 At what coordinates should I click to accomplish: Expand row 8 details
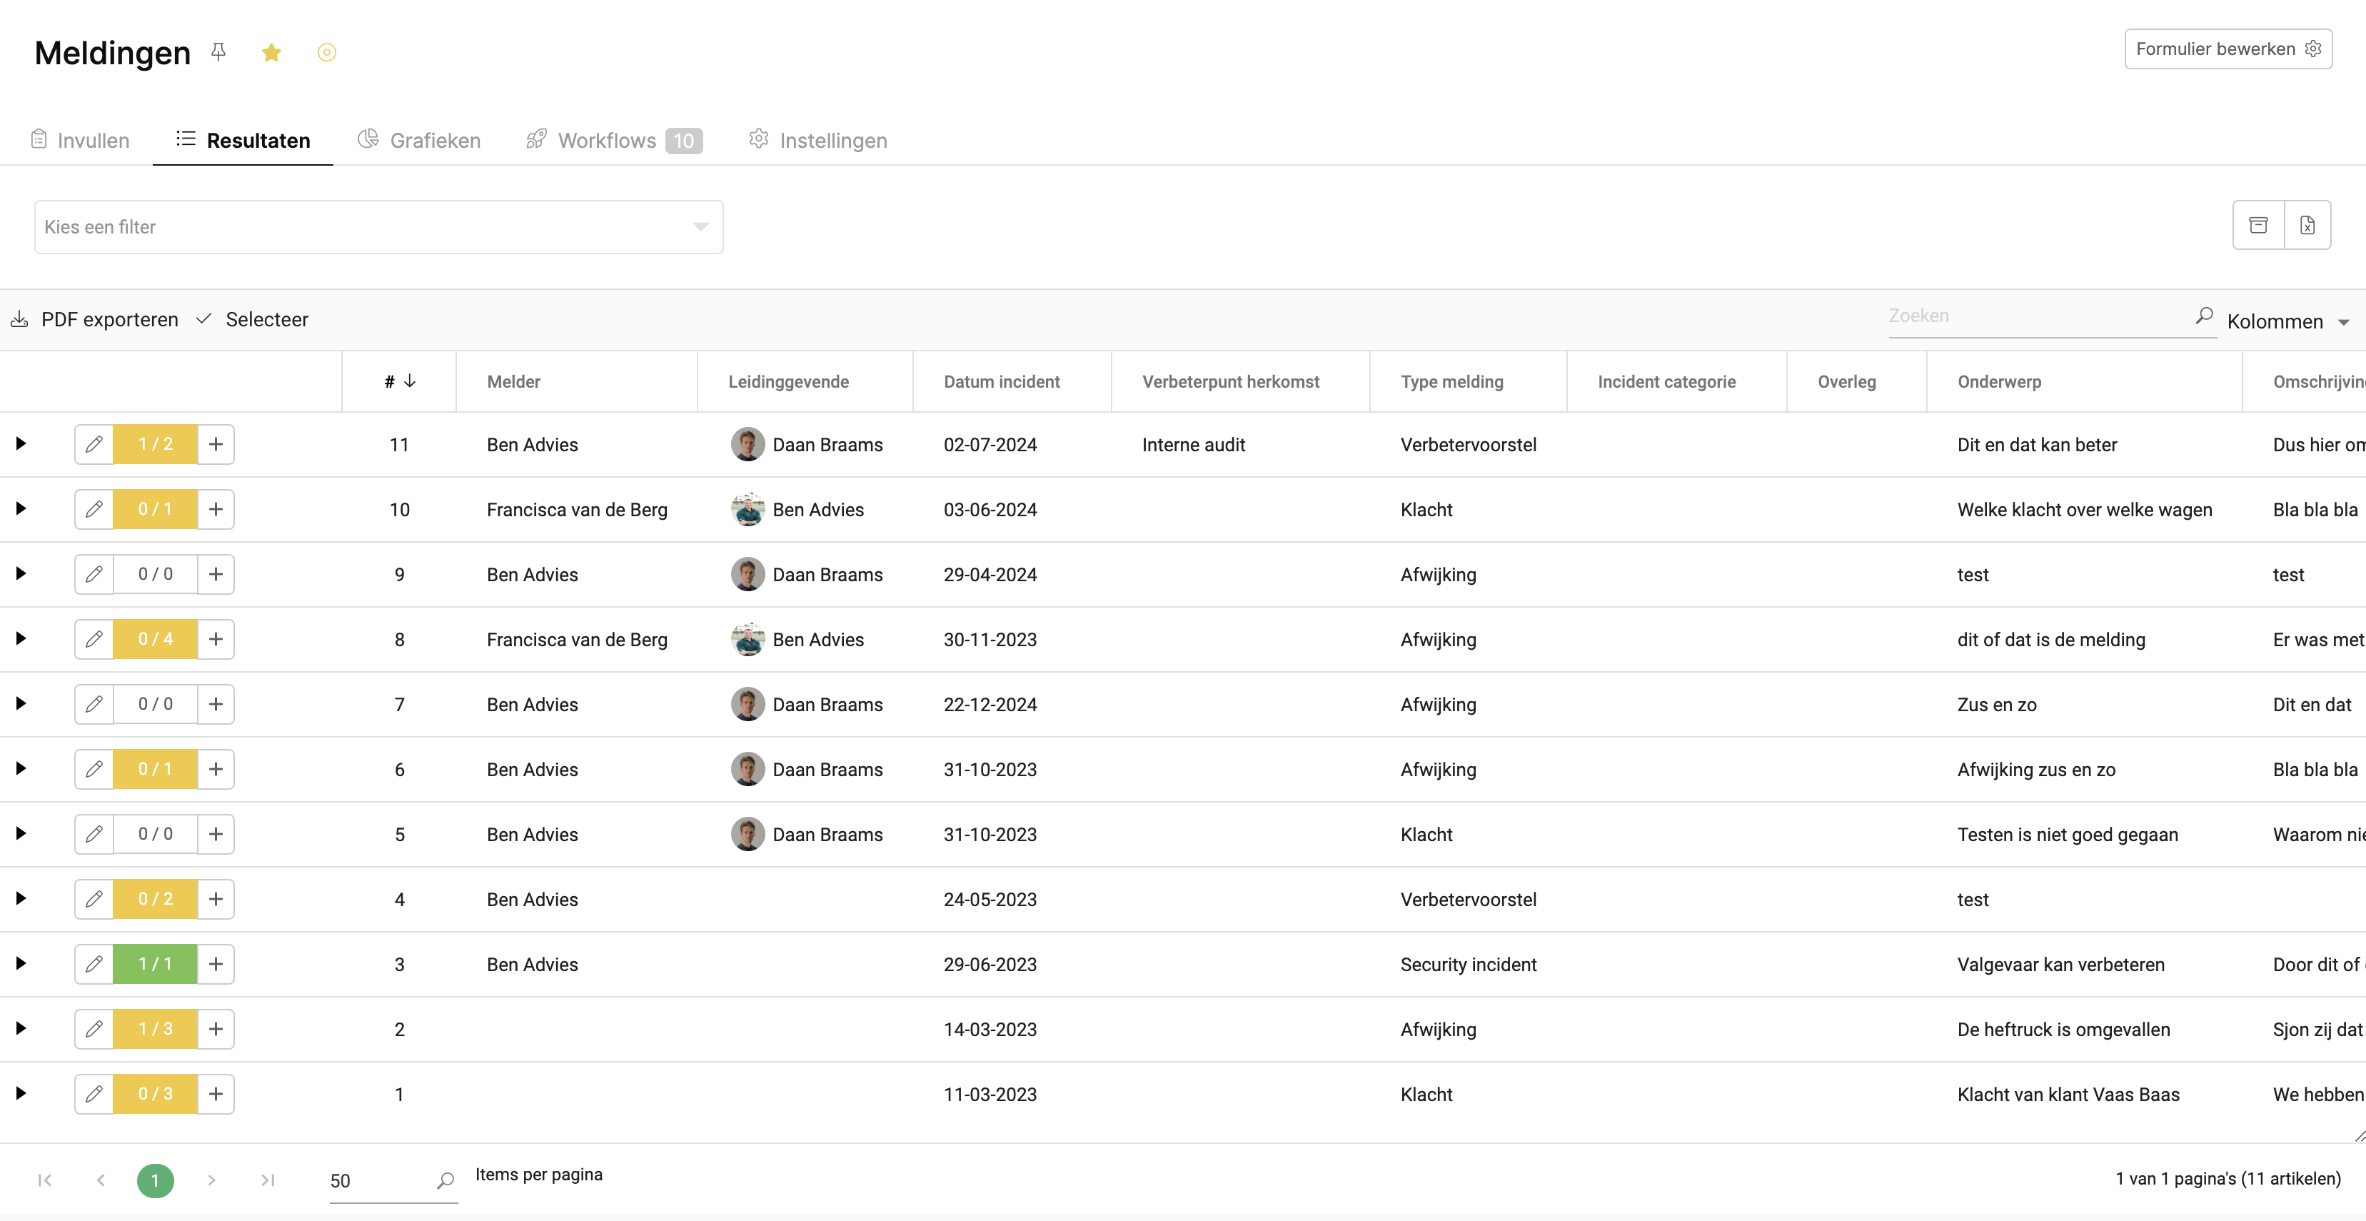pyautogui.click(x=21, y=638)
